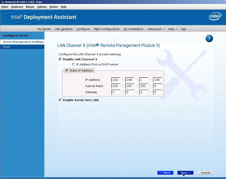The width and height of the screenshot is (226, 179).
Task: Select Finish in the sidebar
Action: 22,47
